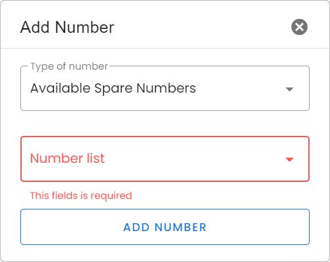Viewport: 330px width, 262px height.
Task: Click the red validation error text
Action: [x=81, y=196]
